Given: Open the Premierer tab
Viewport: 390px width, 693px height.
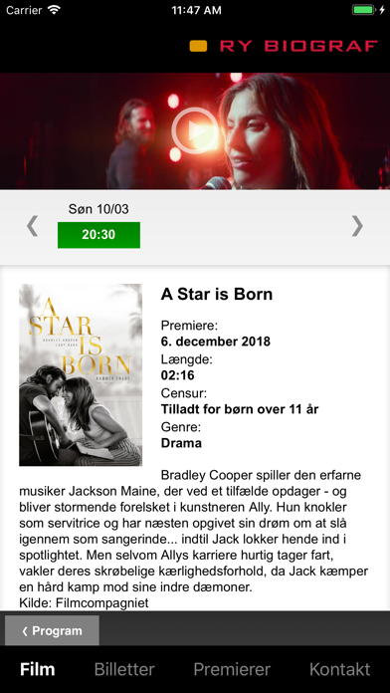Looking at the screenshot, I should click(232, 669).
